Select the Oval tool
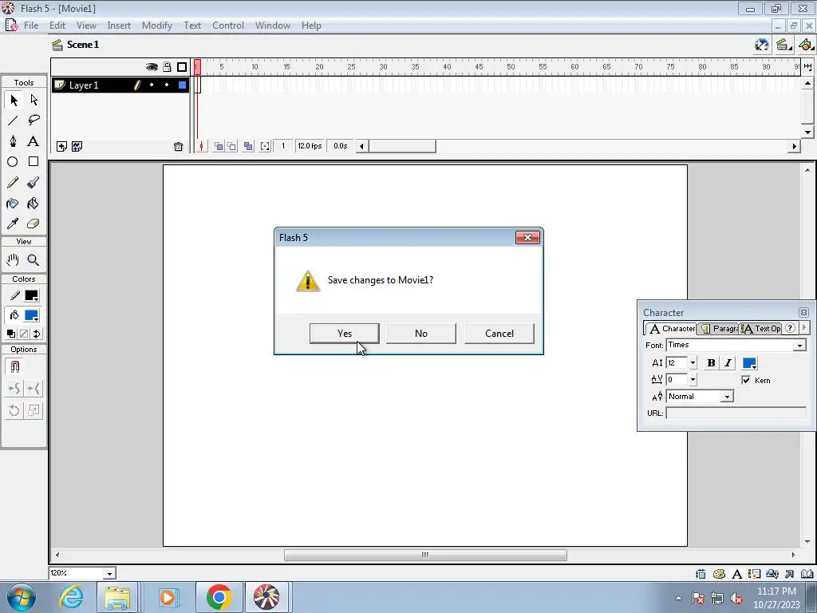 pos(13,162)
